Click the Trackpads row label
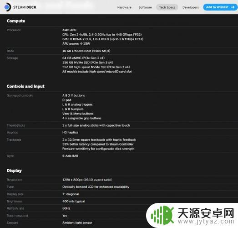Image resolution: width=238 pixels, height=228 pixels. point(14,140)
